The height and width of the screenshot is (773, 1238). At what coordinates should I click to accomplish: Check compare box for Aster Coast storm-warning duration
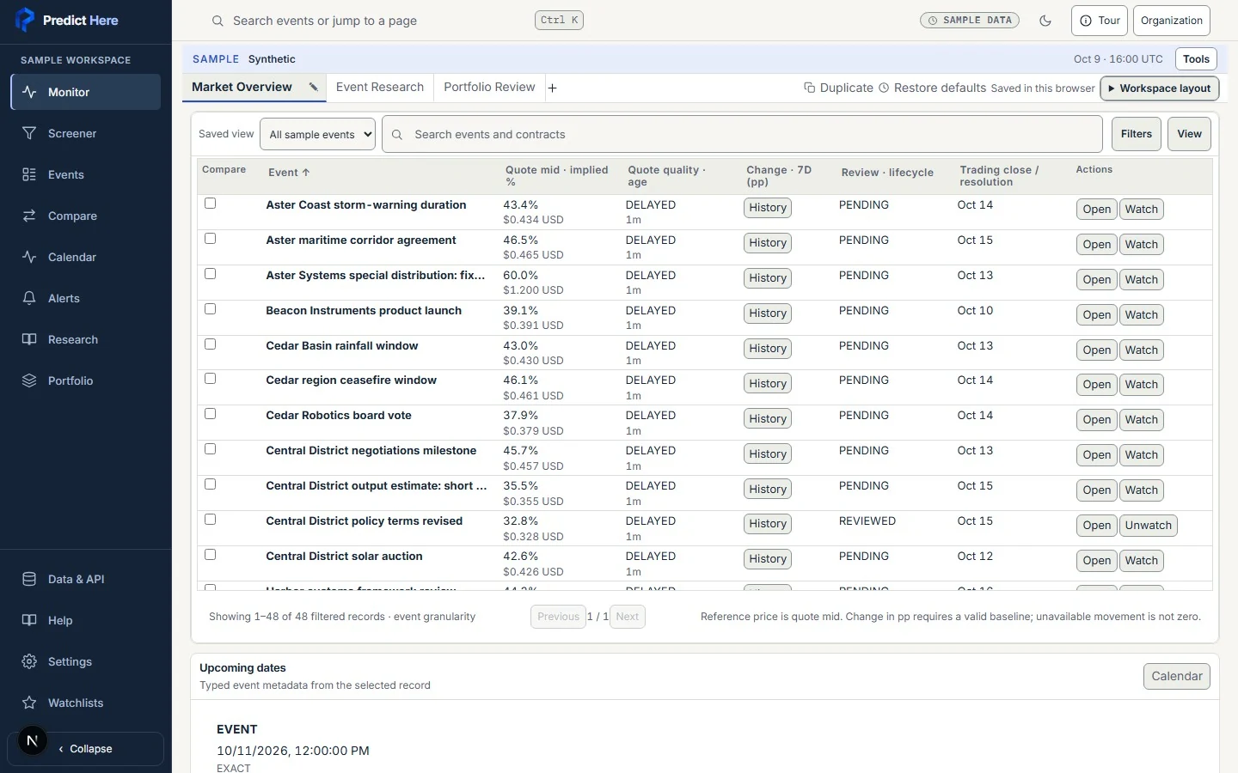[211, 204]
